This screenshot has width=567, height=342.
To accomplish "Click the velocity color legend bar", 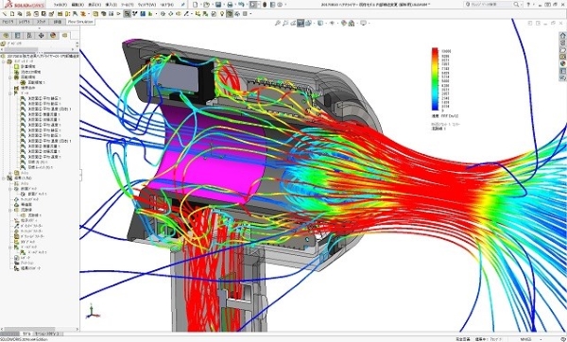I will pos(435,78).
